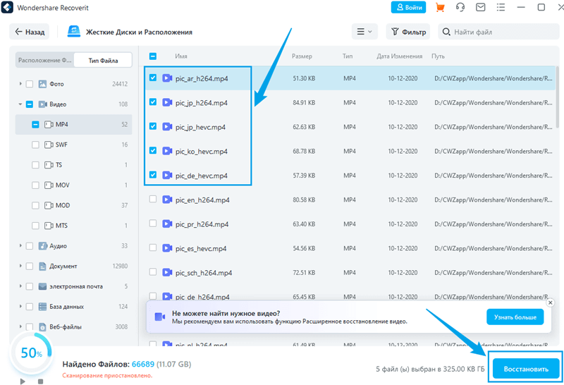Click the Найти файл search field

[501, 32]
